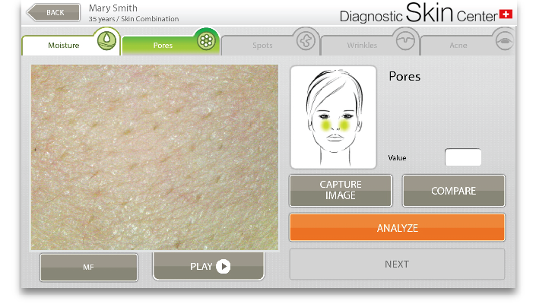Image resolution: width=536 pixels, height=304 pixels.
Task: Click the Swiss flag logo icon
Action: click(x=506, y=14)
